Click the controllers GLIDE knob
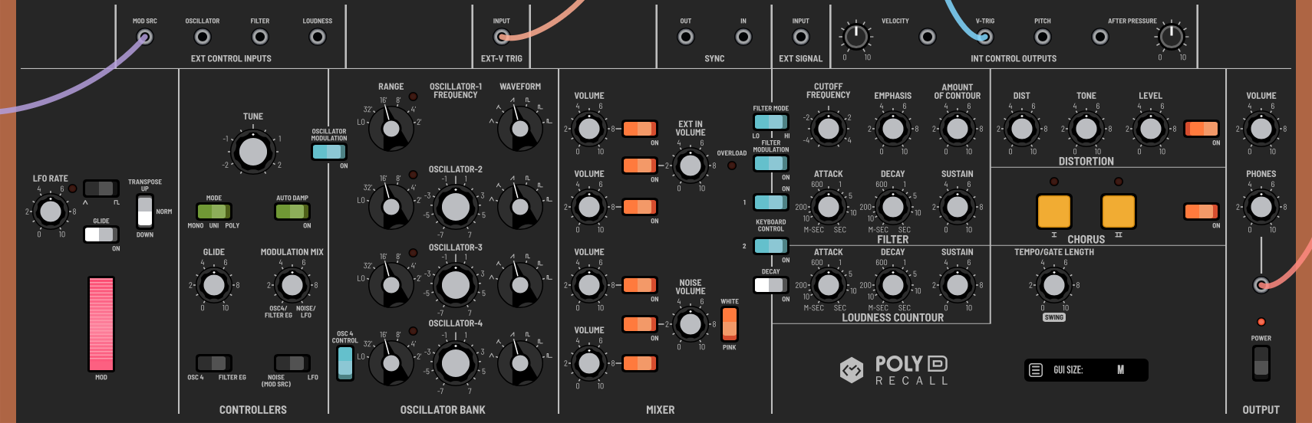The image size is (1312, 423). tap(214, 285)
